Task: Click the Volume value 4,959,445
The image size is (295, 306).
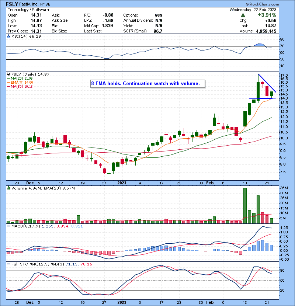Action: click(266, 31)
